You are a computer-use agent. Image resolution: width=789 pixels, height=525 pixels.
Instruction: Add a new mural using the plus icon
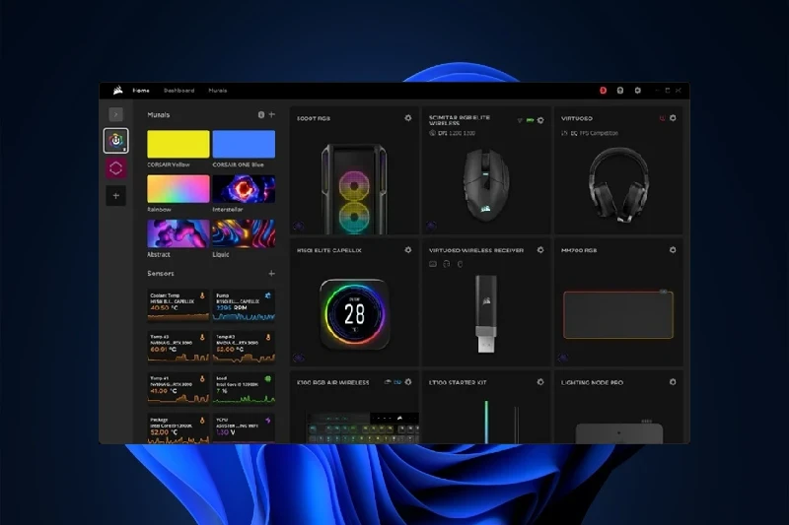[x=271, y=115]
